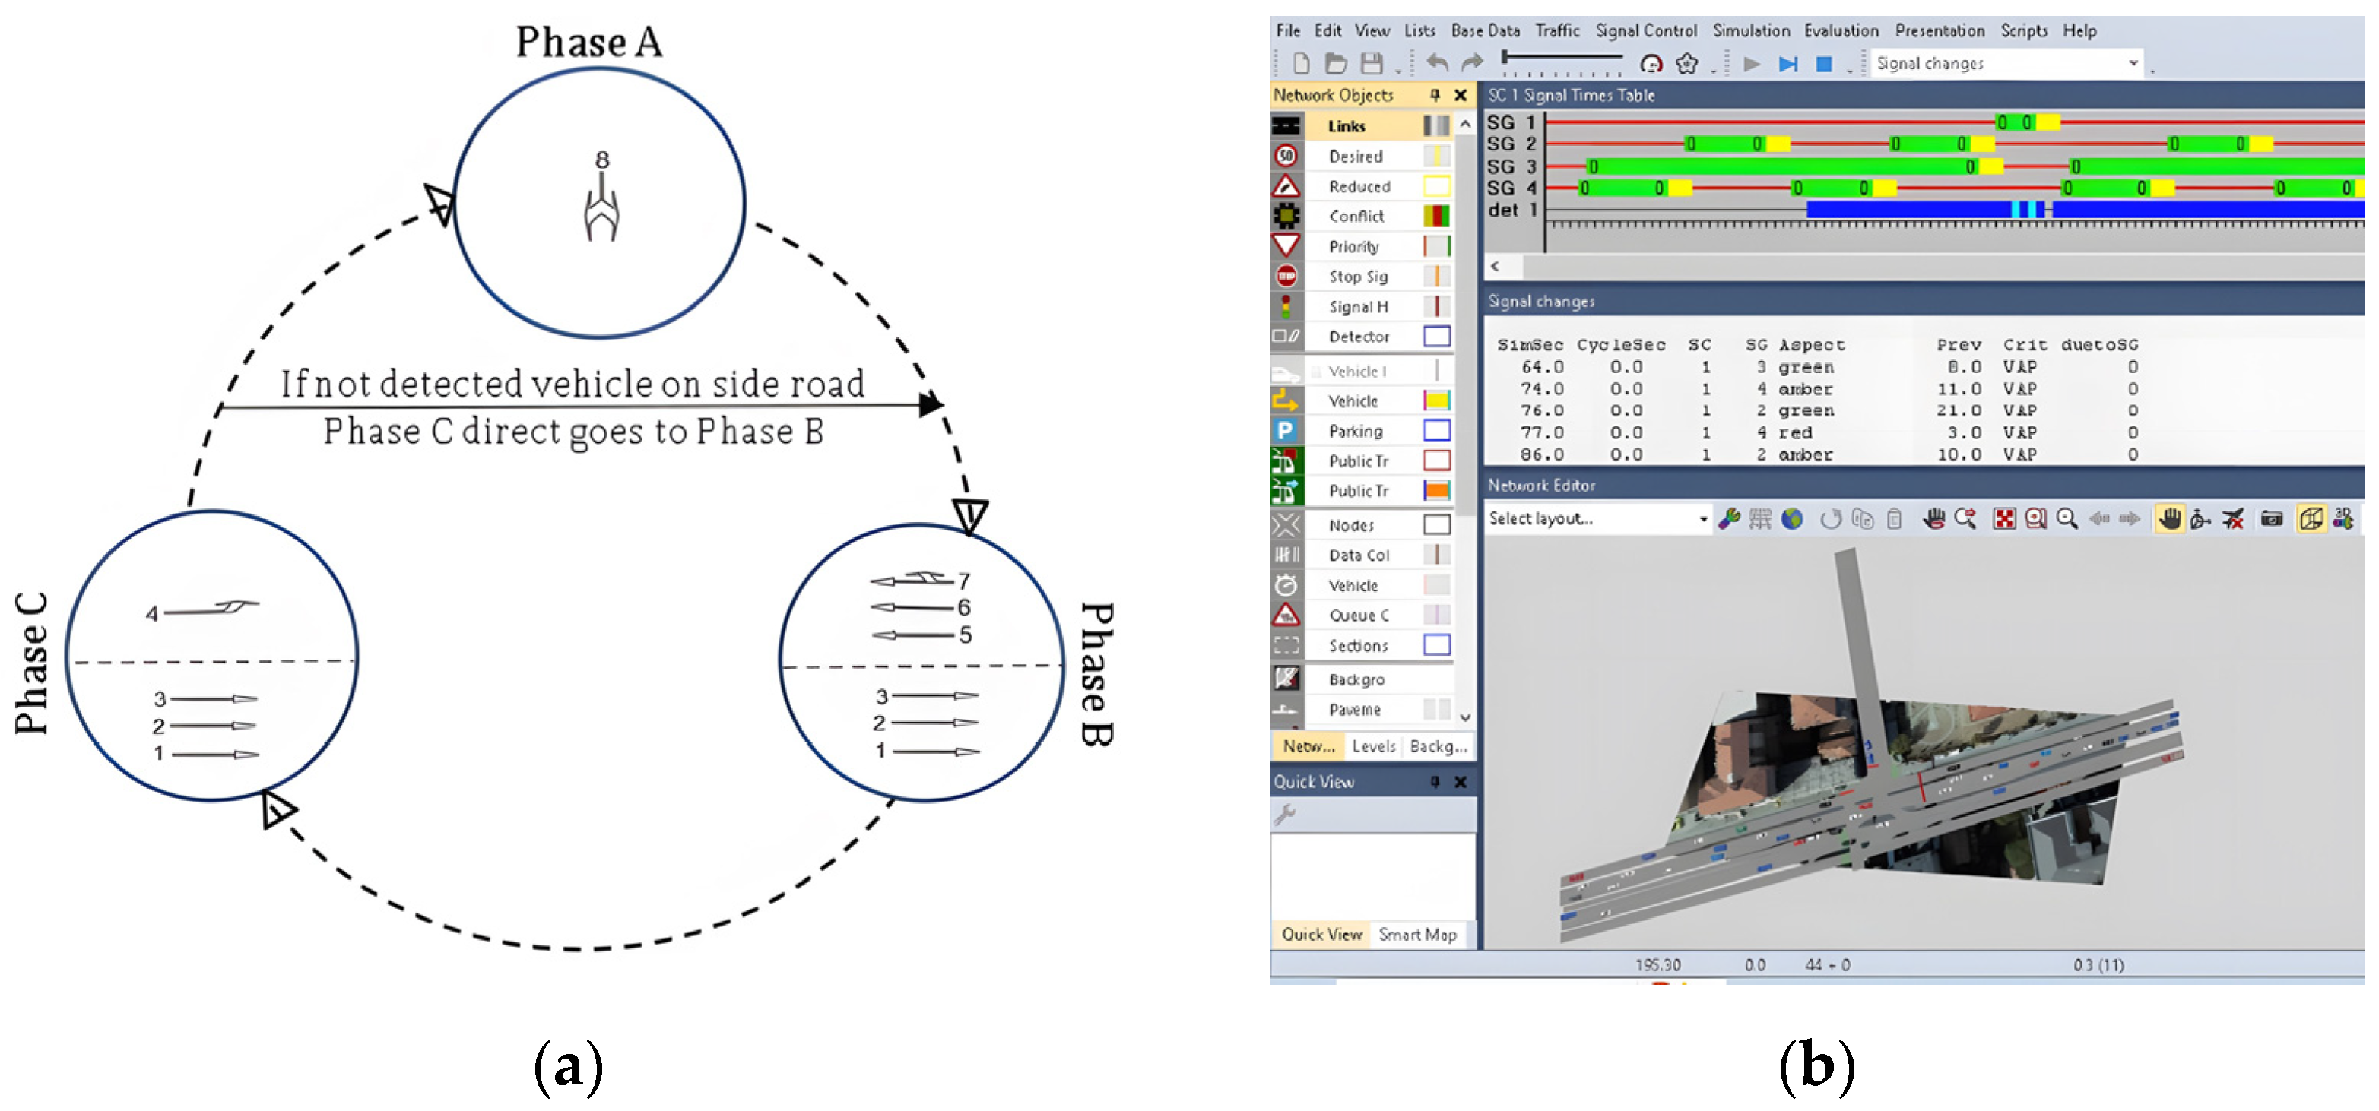
Task: Click the Open folder toolbar icon
Action: tap(1335, 64)
